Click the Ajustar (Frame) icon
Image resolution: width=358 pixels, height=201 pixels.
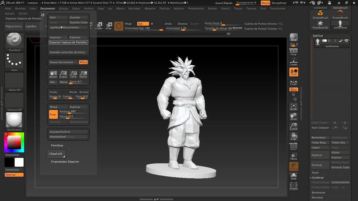(294, 107)
